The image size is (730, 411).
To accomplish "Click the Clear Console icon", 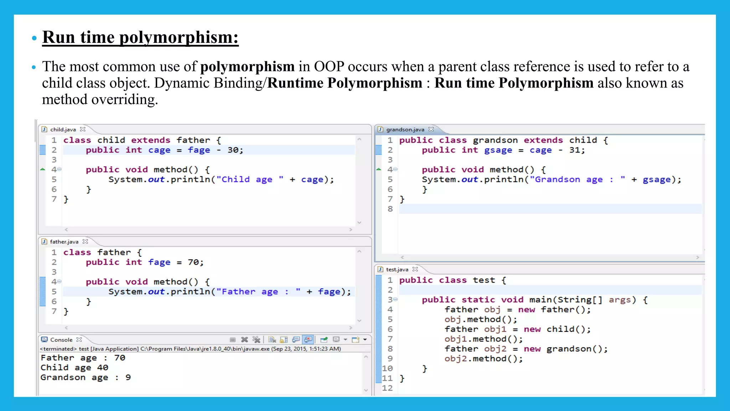I will pyautogui.click(x=272, y=340).
